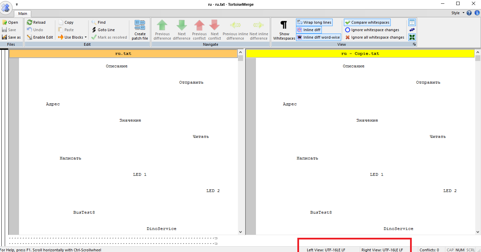
Task: Click 'LED 2' in the left pane
Action: (x=213, y=191)
